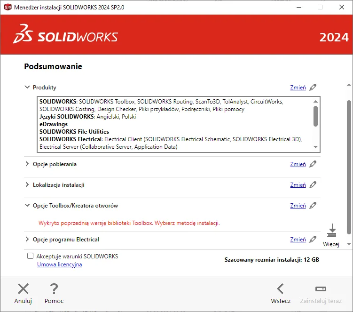
Task: Click the SOLIDWORKS logo in the banner
Action: [65, 34]
